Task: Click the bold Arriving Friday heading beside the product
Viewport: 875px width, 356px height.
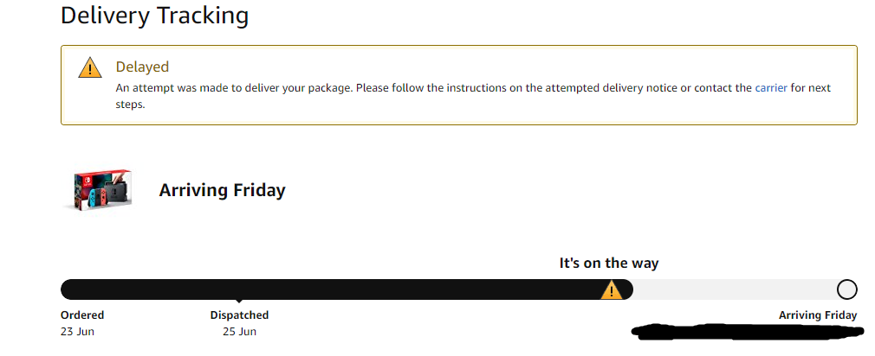Action: [222, 191]
